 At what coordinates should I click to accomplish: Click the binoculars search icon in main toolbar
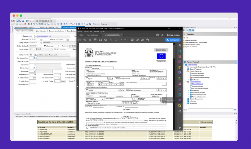(29, 24)
